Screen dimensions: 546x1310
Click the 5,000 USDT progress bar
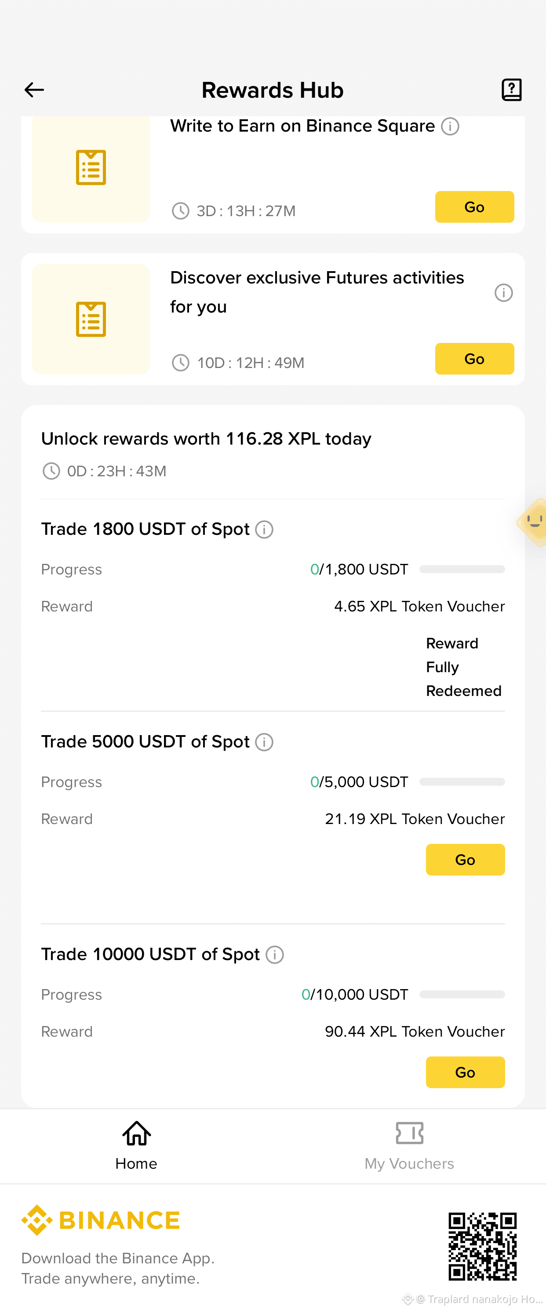[x=462, y=782]
